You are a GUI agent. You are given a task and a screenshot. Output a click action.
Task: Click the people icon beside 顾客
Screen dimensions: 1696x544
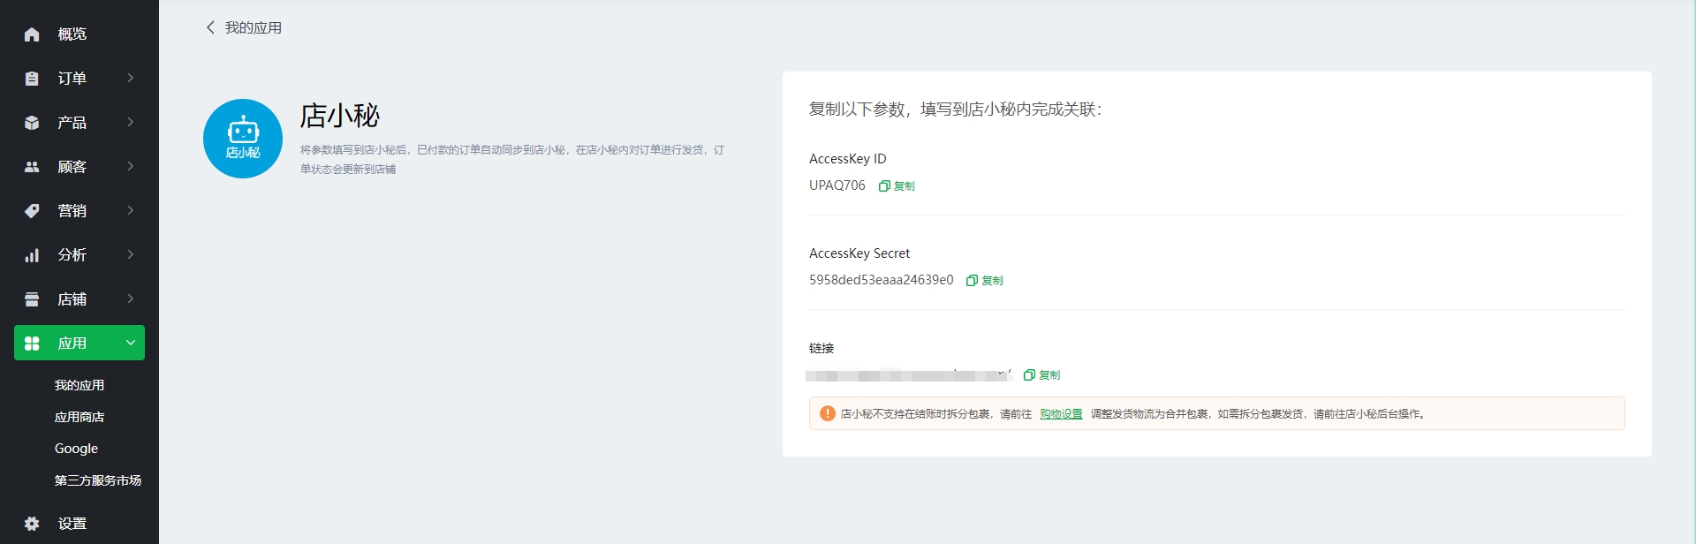[32, 167]
